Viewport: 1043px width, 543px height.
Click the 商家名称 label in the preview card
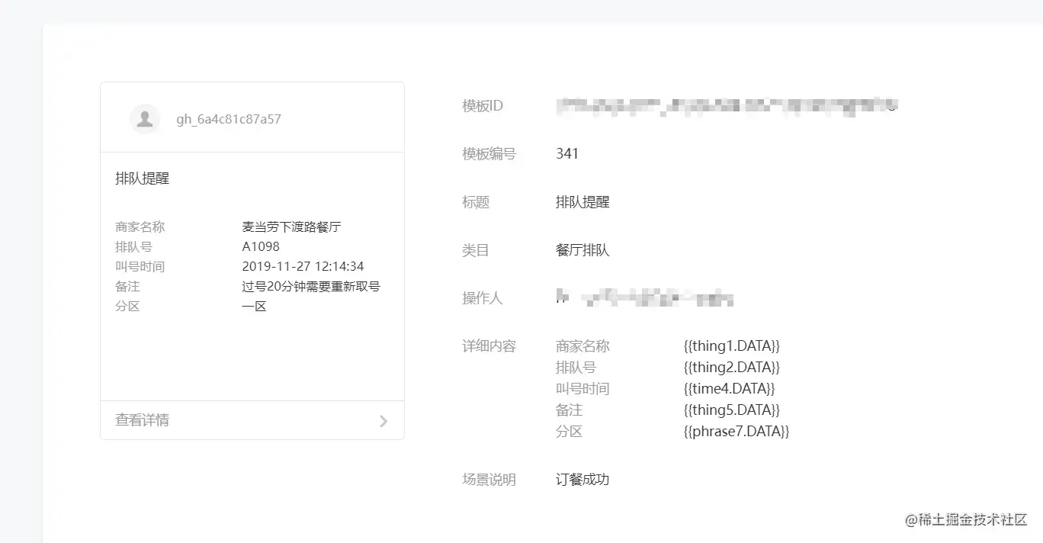tap(140, 227)
